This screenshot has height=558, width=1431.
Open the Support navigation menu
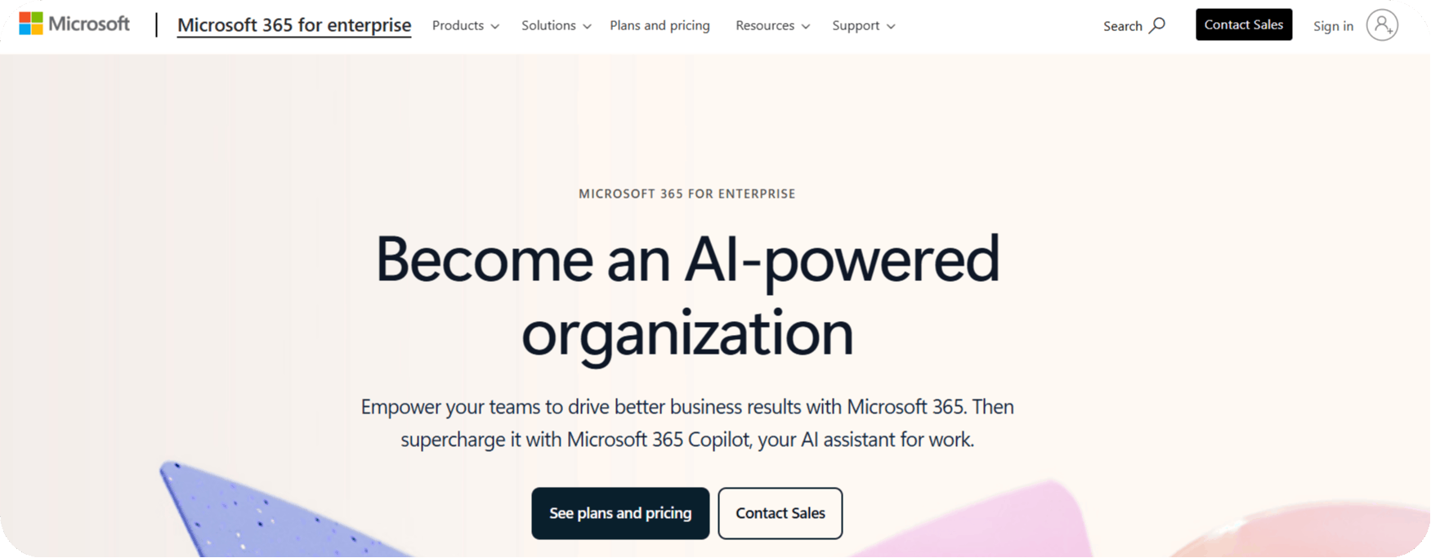[855, 25]
